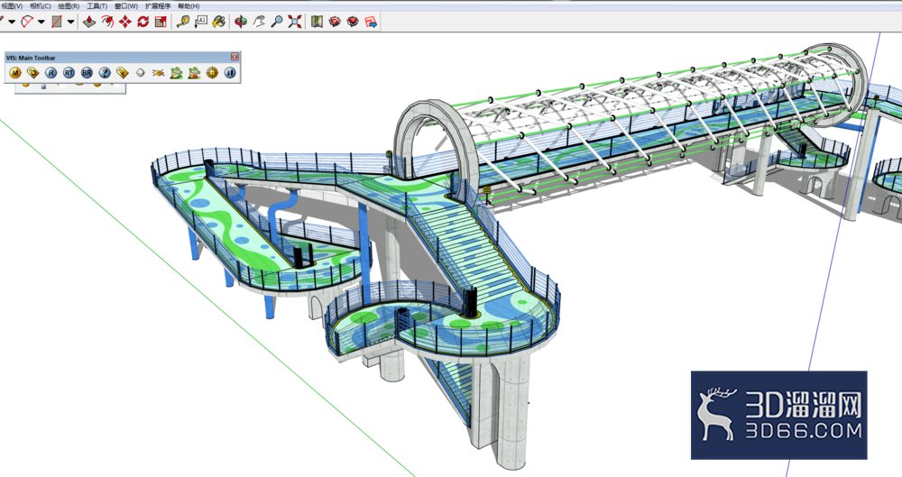Select the Rotate tool
Screen dimensions: 902x477
[143, 22]
